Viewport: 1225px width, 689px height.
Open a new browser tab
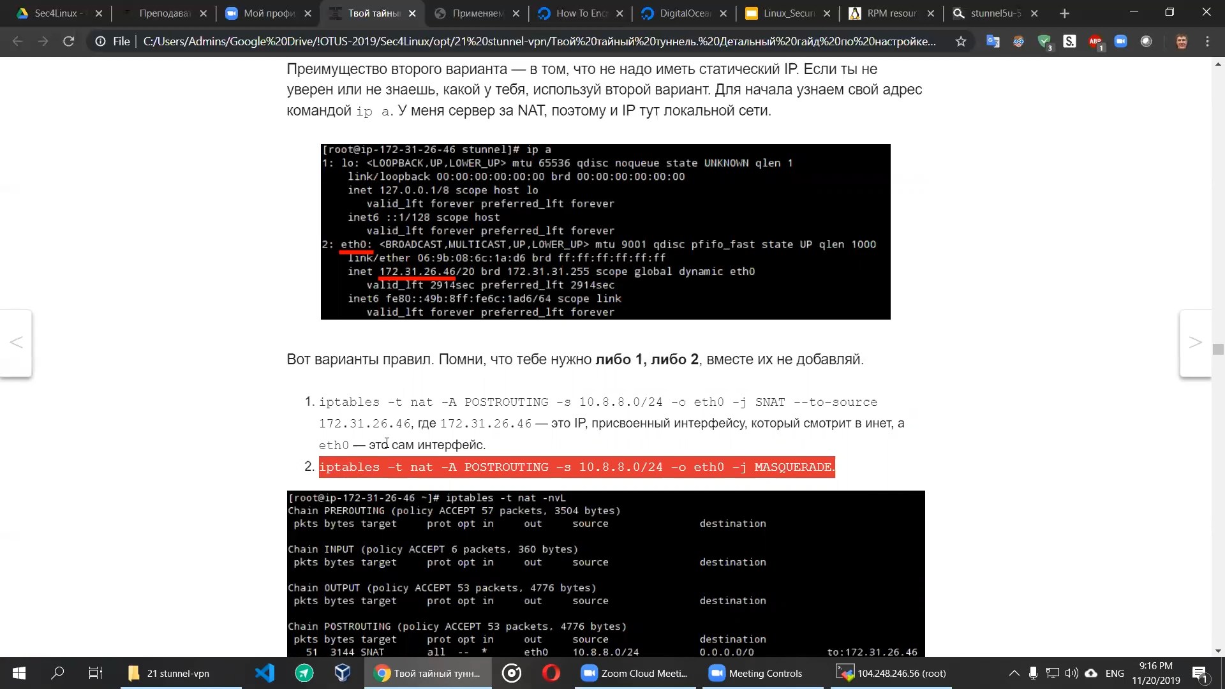pyautogui.click(x=1064, y=13)
